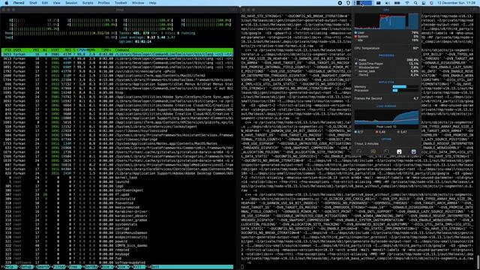Open the Profiles menu
The height and width of the screenshot is (270, 480).
pyautogui.click(x=103, y=3)
